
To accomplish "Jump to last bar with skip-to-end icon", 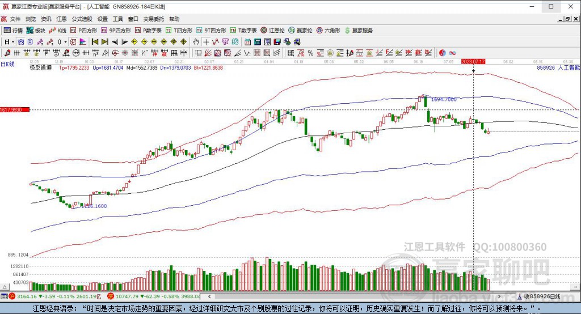I will click(105, 42).
